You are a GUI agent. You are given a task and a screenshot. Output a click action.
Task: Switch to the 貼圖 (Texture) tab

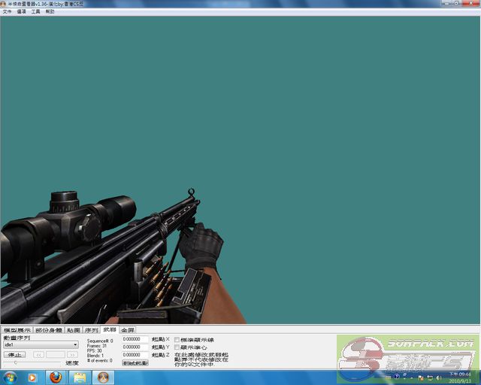[x=73, y=330]
